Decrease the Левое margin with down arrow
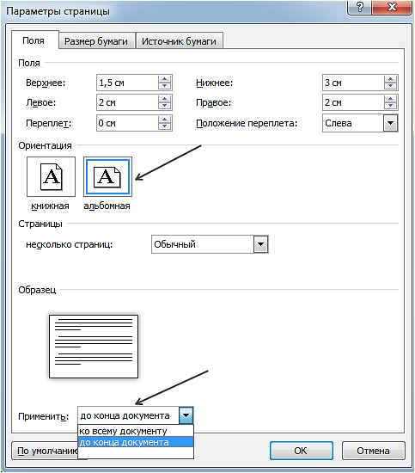The width and height of the screenshot is (415, 473). point(165,106)
